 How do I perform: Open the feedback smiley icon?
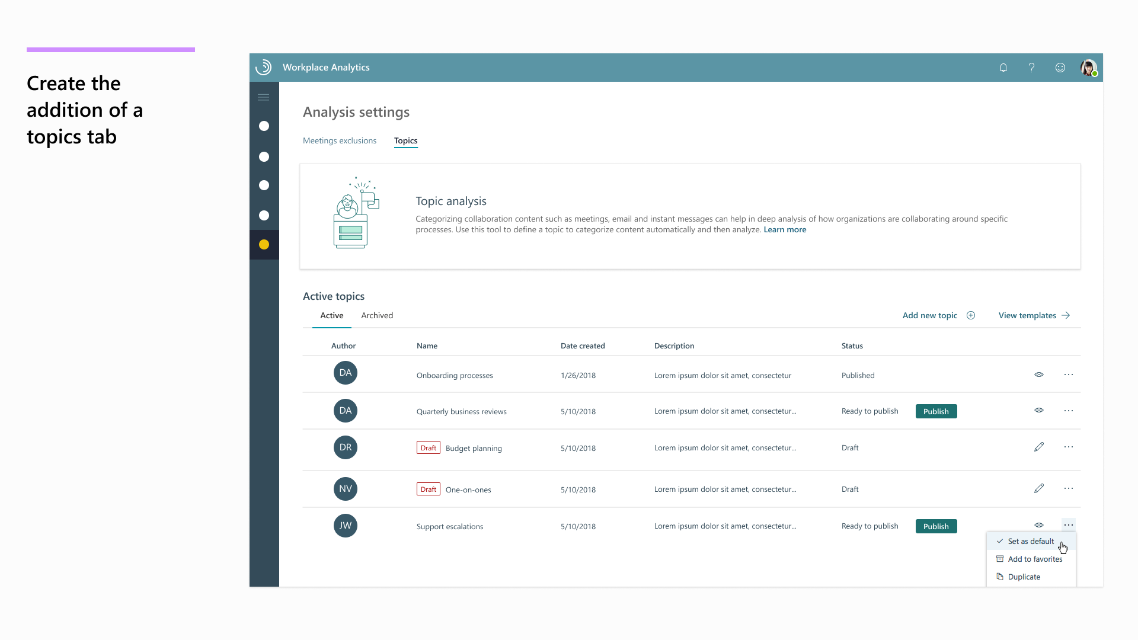click(x=1060, y=68)
